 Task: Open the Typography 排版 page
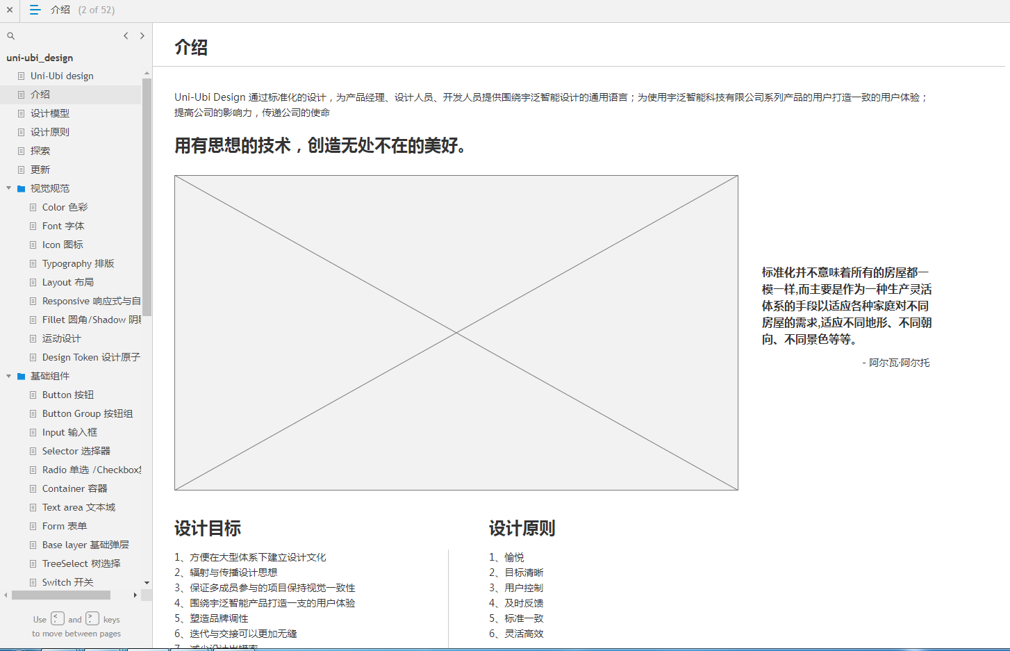pyautogui.click(x=78, y=263)
